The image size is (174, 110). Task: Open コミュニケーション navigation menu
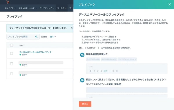pyautogui.click(x=28, y=8)
